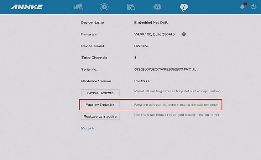Select device model DW81KD value
This screenshot has height=160, width=261.
tap(142, 46)
